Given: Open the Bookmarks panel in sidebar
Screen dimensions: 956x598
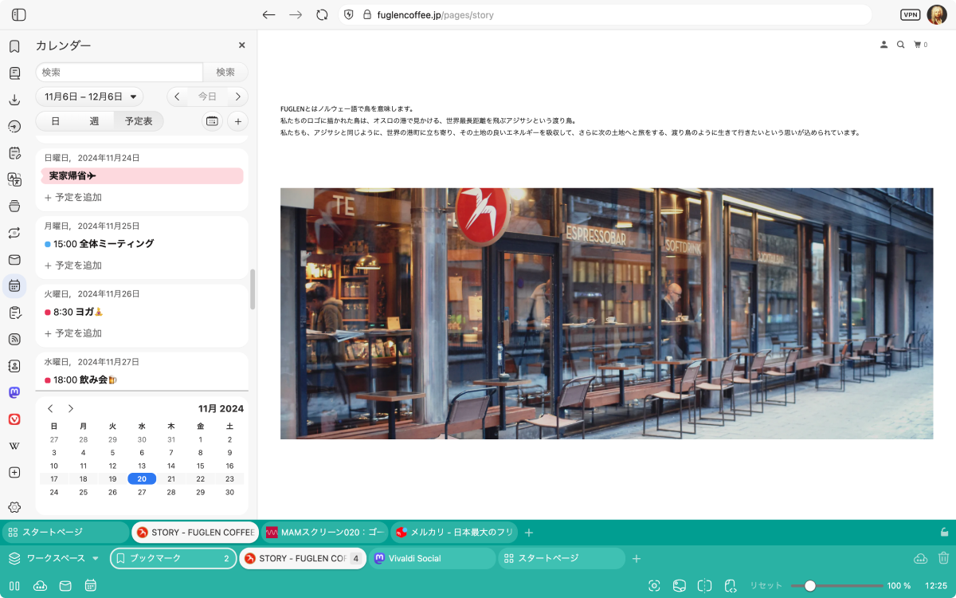Looking at the screenshot, I should coord(14,47).
